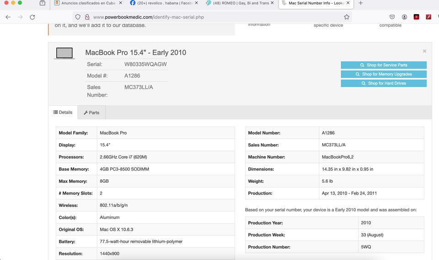The width and height of the screenshot is (439, 260).
Task: Open the Firefox View icon beside tabs
Action: click(x=42, y=3)
